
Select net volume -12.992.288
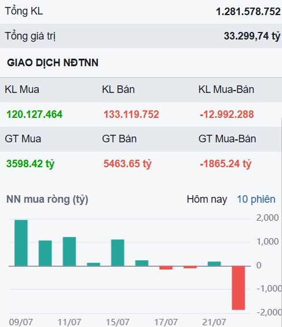tap(226, 114)
